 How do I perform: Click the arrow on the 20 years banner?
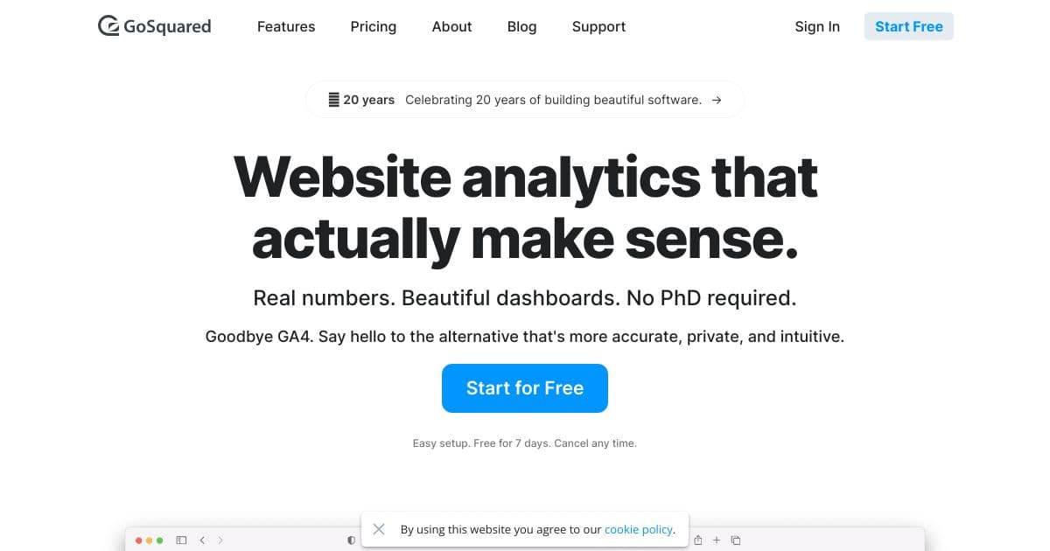(x=717, y=99)
